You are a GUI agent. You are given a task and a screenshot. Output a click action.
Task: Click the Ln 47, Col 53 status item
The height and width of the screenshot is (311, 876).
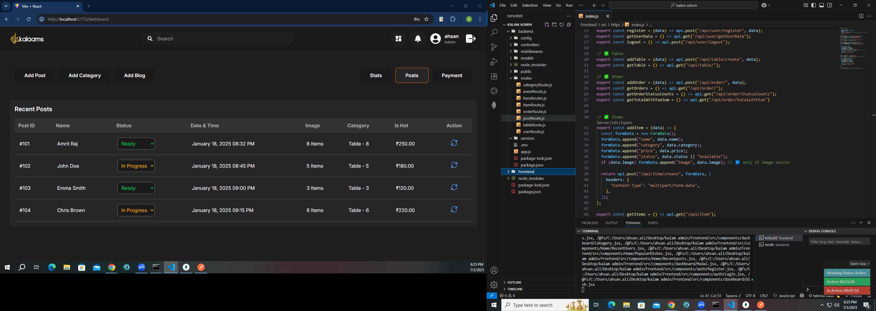point(711,296)
